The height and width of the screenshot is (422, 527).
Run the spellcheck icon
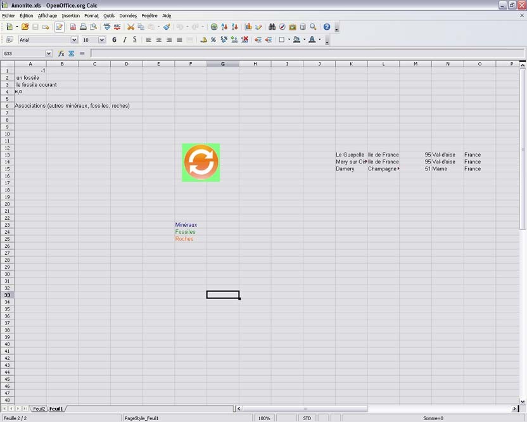tap(107, 27)
